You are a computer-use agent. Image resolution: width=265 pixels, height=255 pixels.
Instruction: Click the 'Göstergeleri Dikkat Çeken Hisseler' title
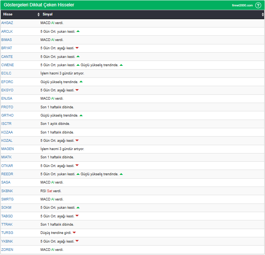[39, 5]
